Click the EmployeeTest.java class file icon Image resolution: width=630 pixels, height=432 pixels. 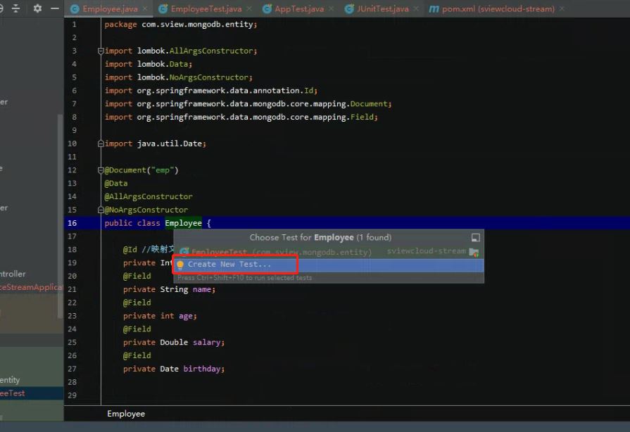163,9
